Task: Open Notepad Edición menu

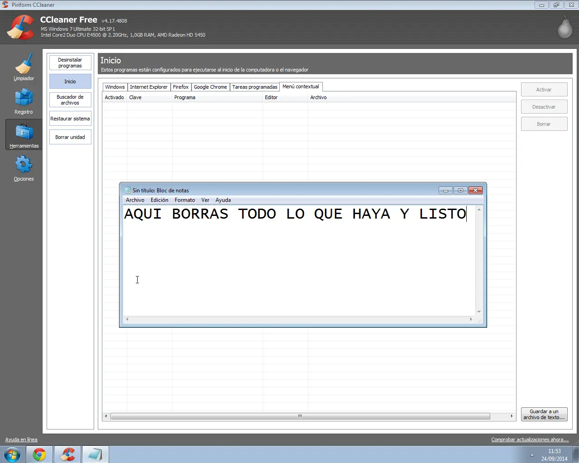Action: (159, 200)
